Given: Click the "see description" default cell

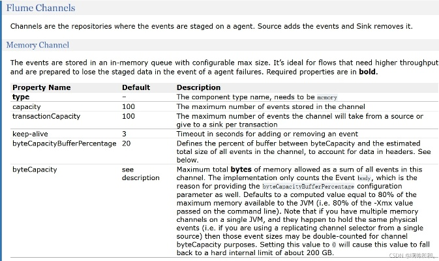Looking at the screenshot, I should point(140,174).
